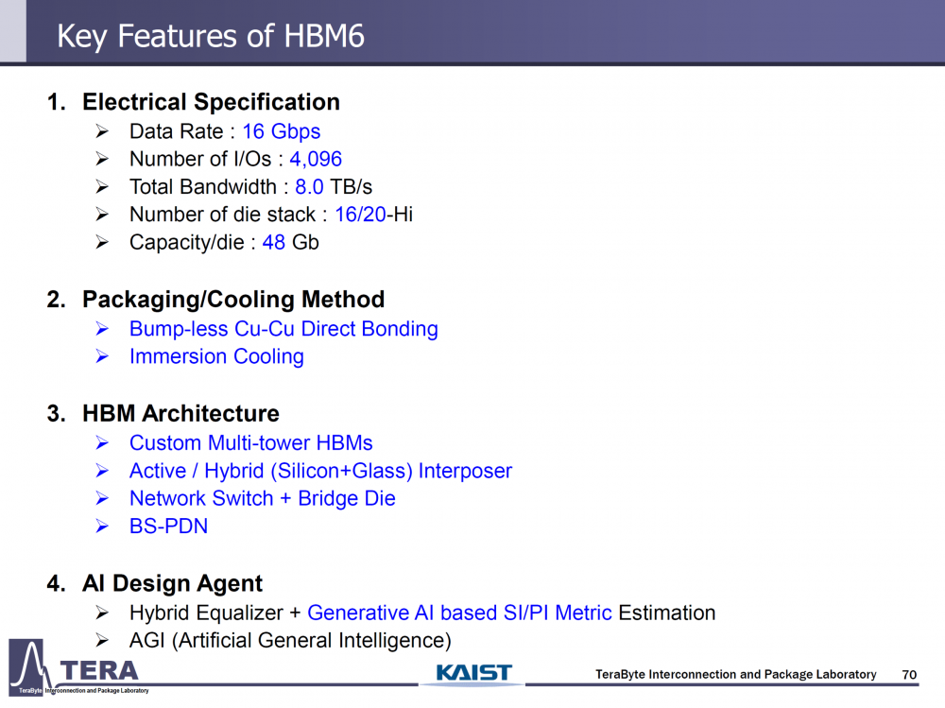Click the blue 4,096 I/Os value
This screenshot has height=708, width=945.
(316, 159)
